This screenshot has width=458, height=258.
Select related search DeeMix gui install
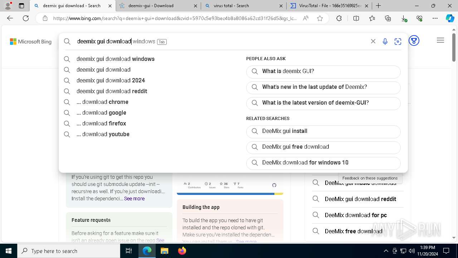coord(323,131)
